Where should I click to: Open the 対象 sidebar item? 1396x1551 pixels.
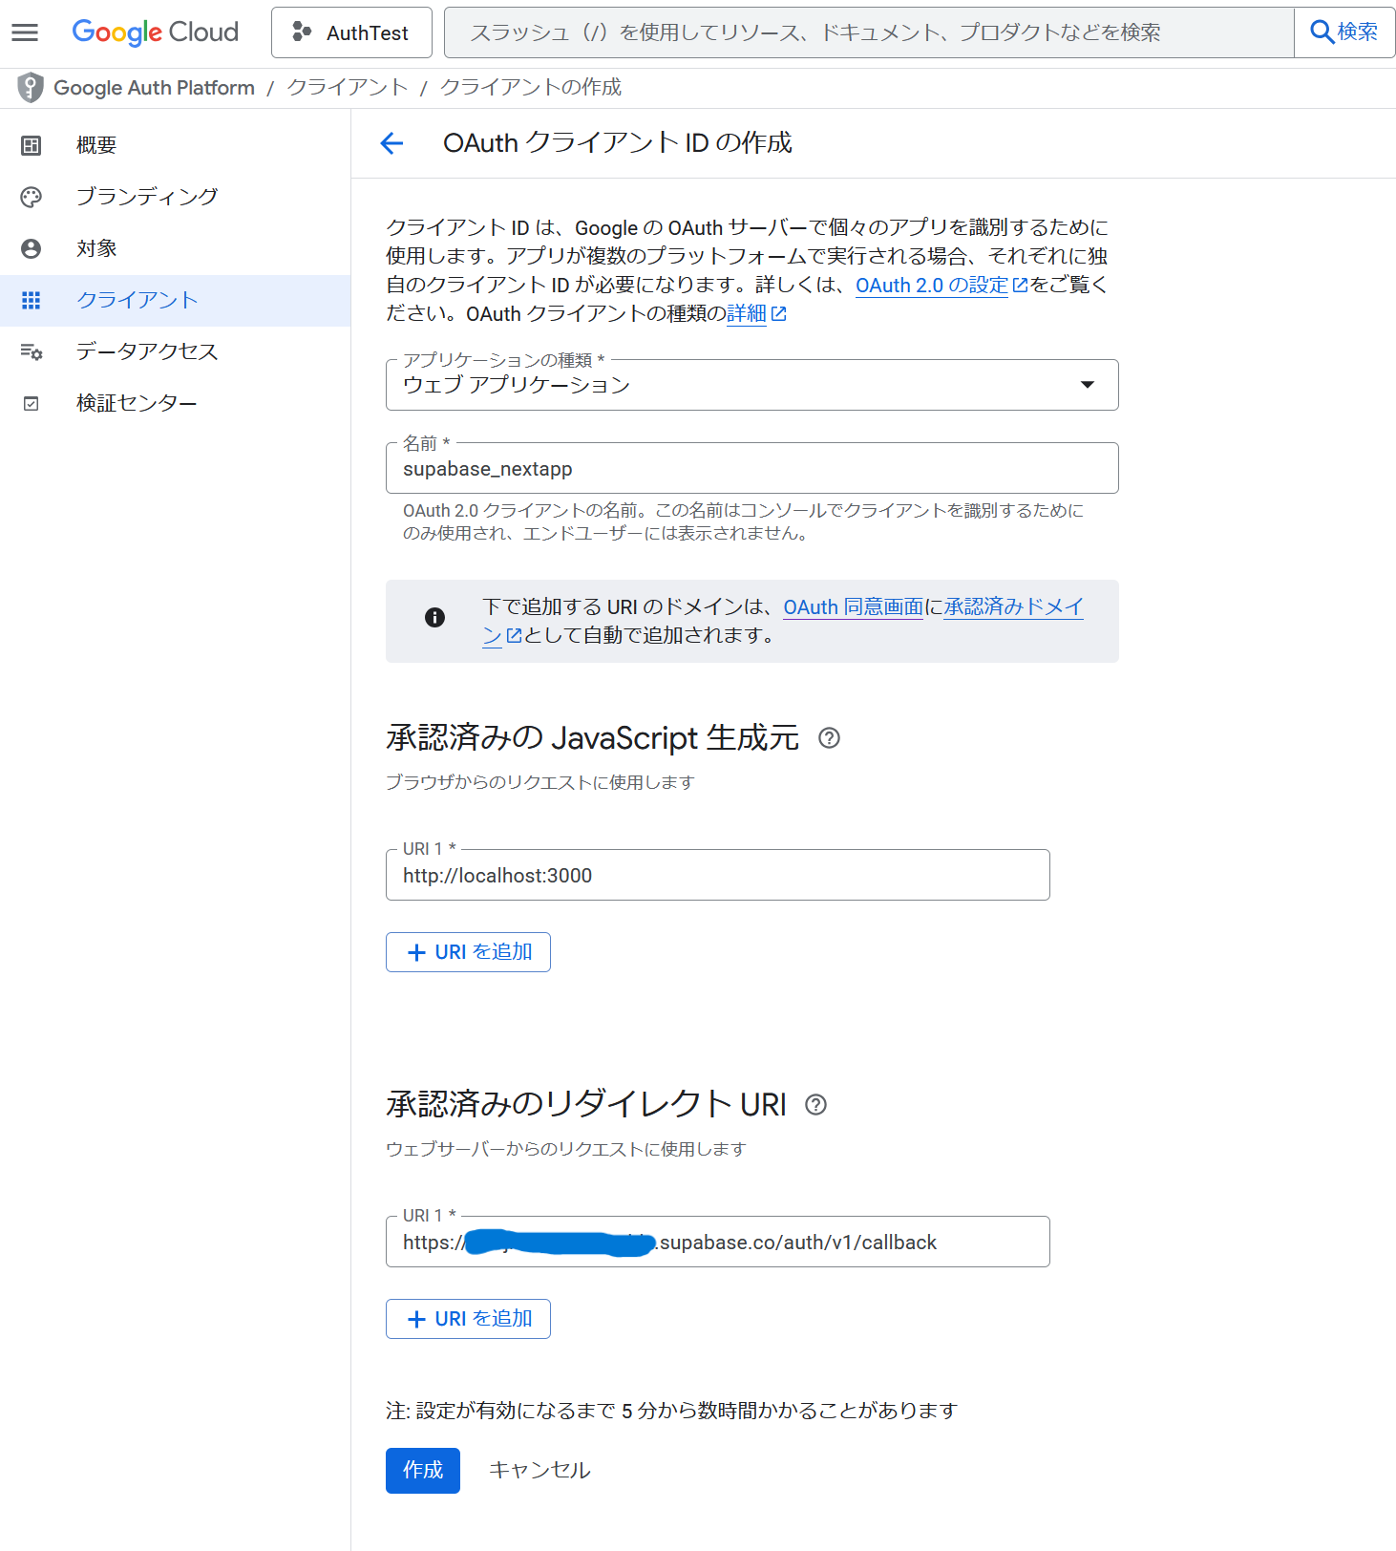click(x=175, y=248)
